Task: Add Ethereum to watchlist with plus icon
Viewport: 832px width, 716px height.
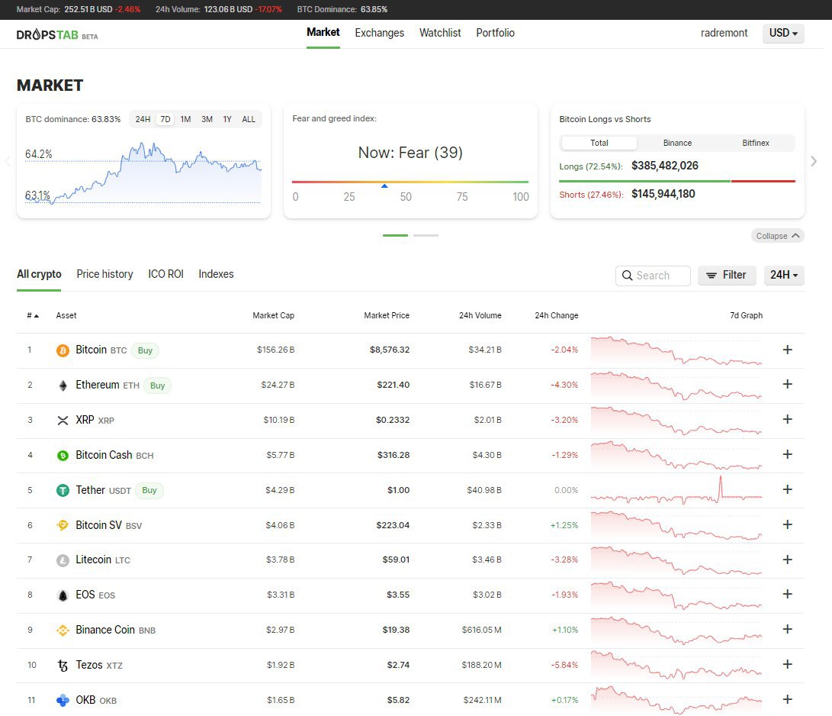Action: coord(788,384)
